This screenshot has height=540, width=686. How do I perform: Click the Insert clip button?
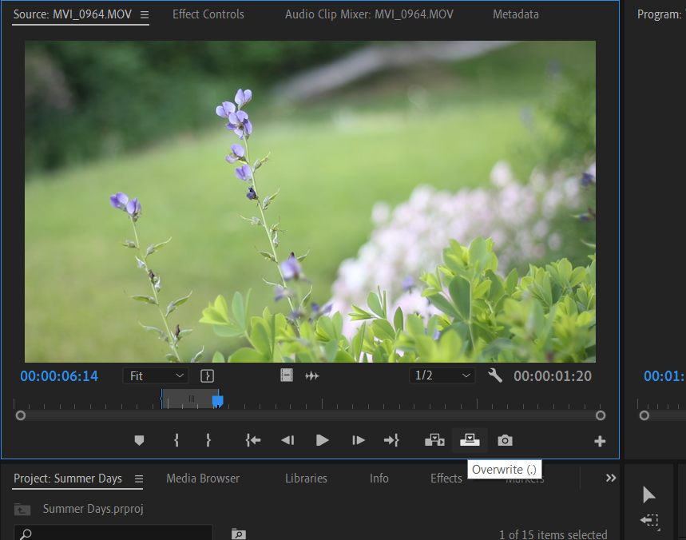pyautogui.click(x=434, y=440)
